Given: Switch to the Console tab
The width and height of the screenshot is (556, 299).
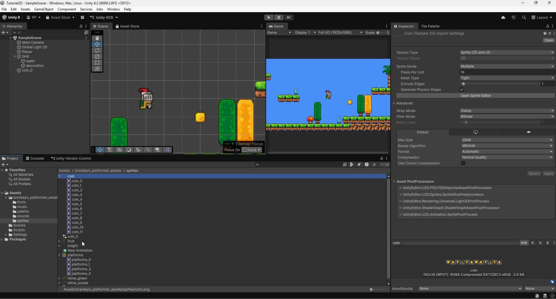Looking at the screenshot, I should point(35,158).
